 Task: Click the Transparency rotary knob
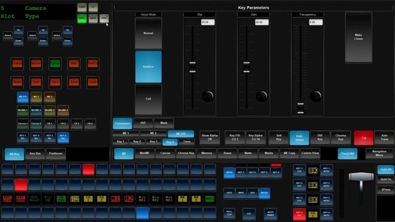[315, 96]
